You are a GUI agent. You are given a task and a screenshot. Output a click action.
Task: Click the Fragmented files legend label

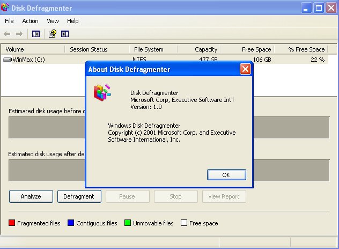tap(39, 223)
